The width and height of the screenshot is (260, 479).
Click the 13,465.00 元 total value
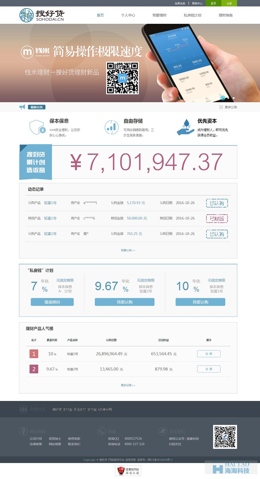[x=111, y=369]
